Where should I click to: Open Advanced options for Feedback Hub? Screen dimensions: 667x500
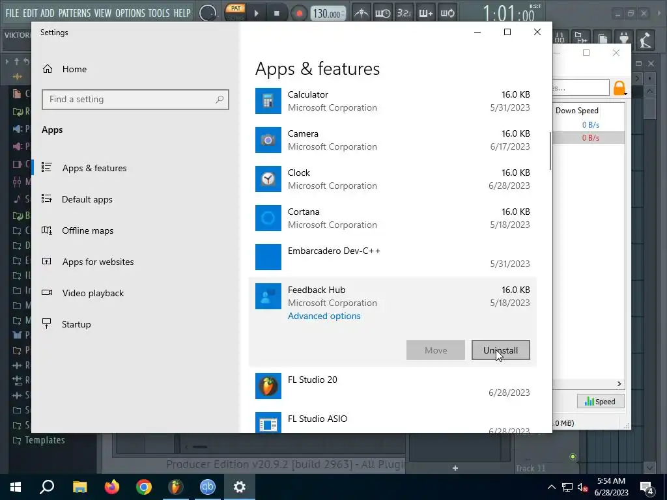324,316
